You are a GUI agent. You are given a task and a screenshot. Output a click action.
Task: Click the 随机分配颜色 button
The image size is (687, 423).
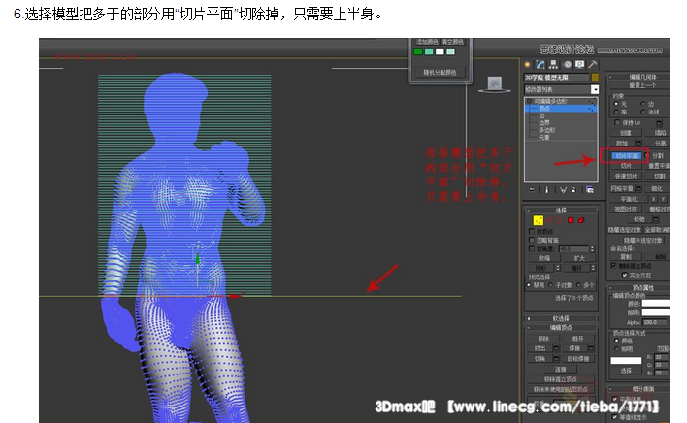pos(441,72)
